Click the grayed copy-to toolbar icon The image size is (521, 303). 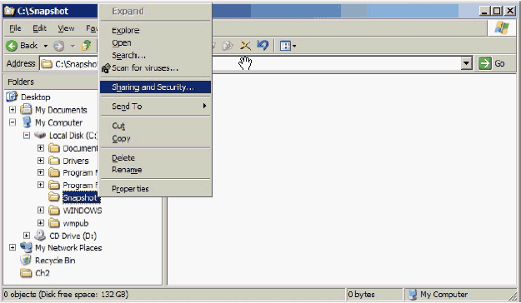click(228, 46)
